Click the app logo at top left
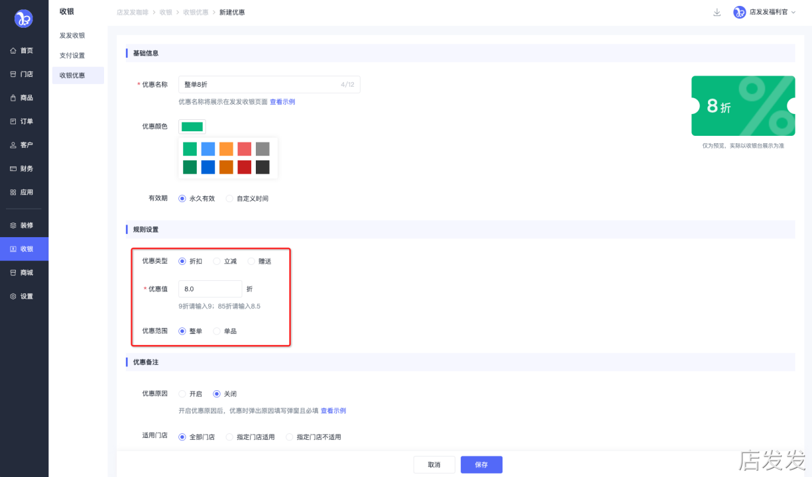812x477 pixels. (x=24, y=19)
